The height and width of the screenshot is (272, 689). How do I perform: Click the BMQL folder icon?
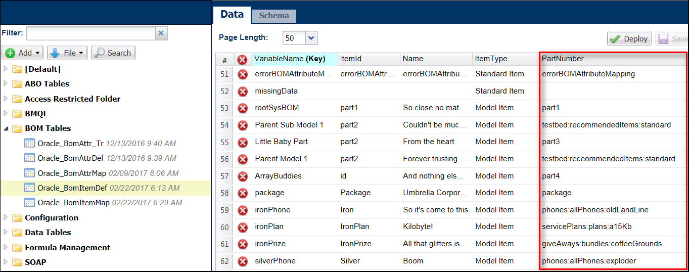[18, 114]
